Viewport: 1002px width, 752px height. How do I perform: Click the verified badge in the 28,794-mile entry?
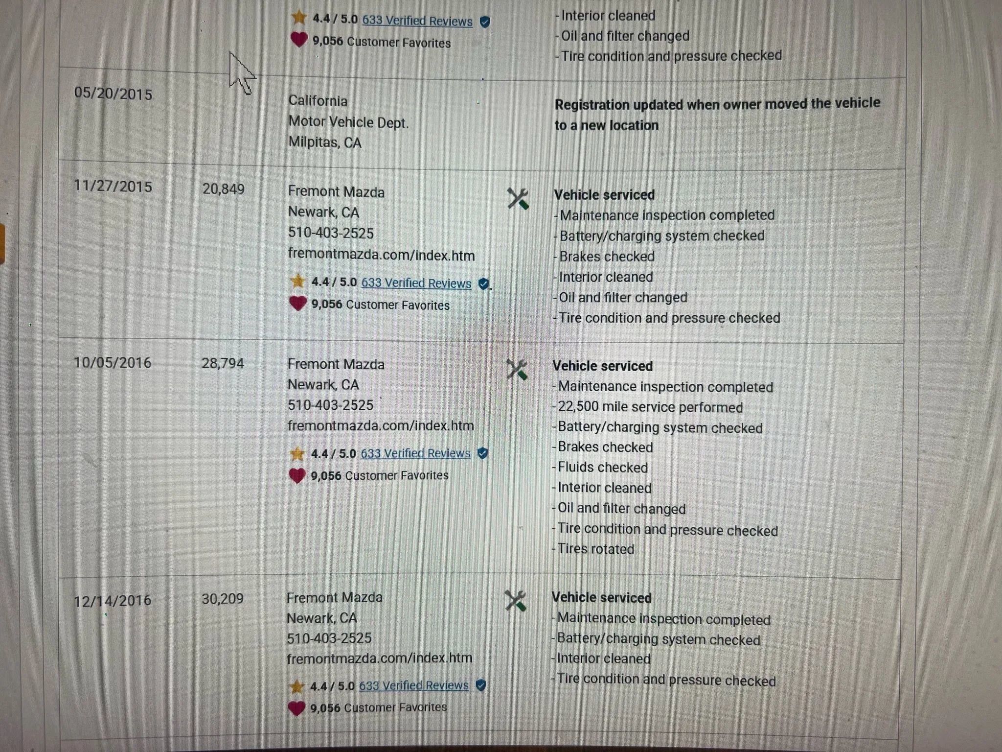[482, 453]
